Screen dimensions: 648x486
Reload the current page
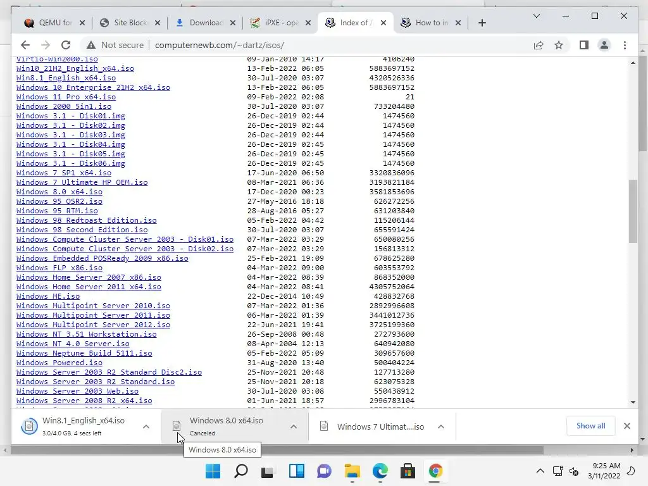coord(66,45)
